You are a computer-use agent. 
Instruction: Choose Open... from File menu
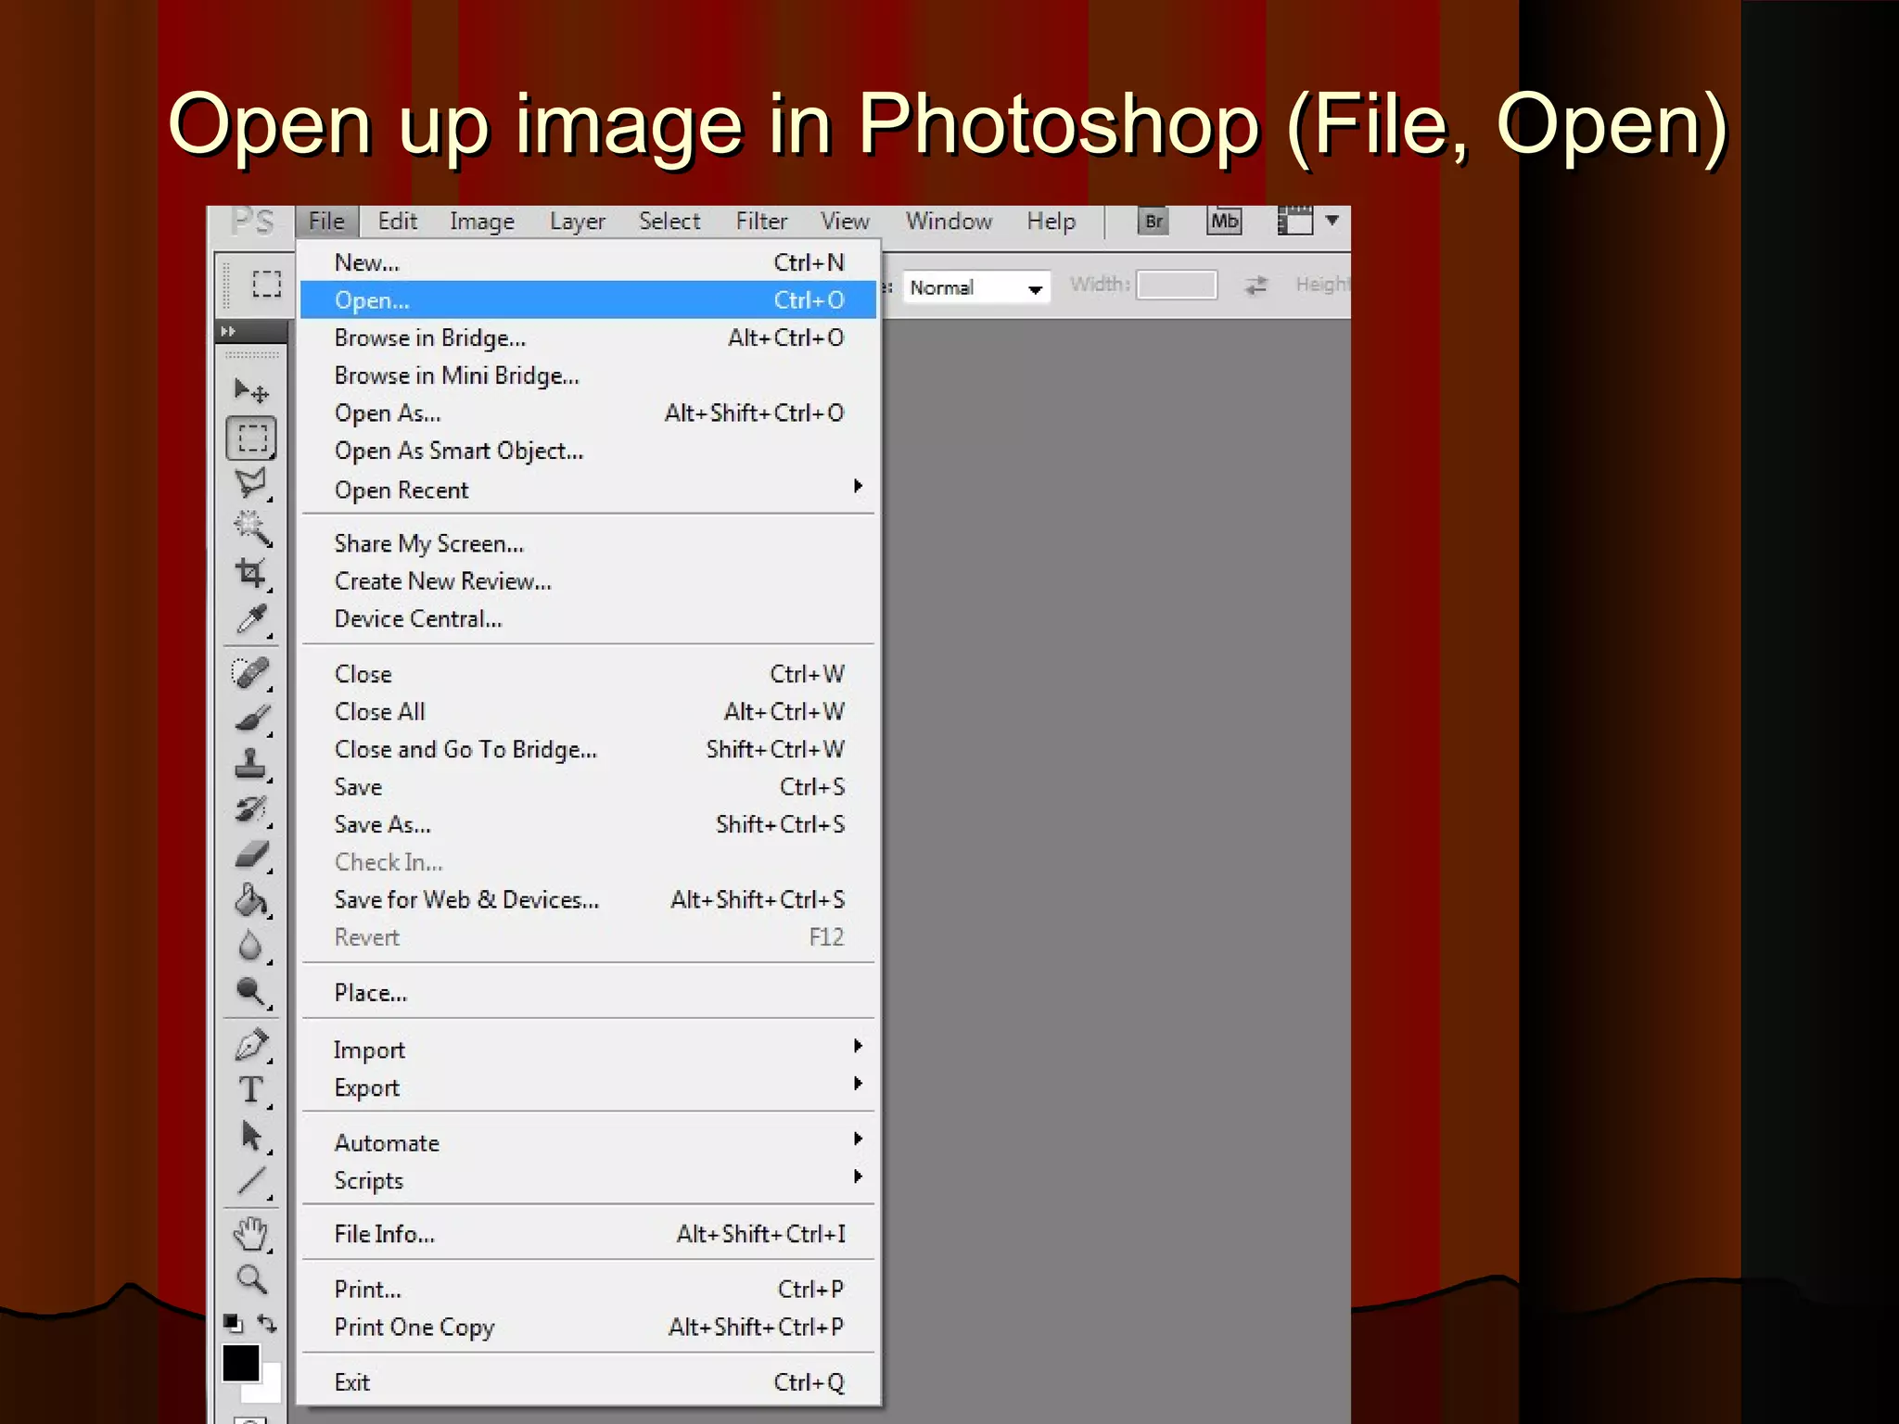pyautogui.click(x=587, y=300)
